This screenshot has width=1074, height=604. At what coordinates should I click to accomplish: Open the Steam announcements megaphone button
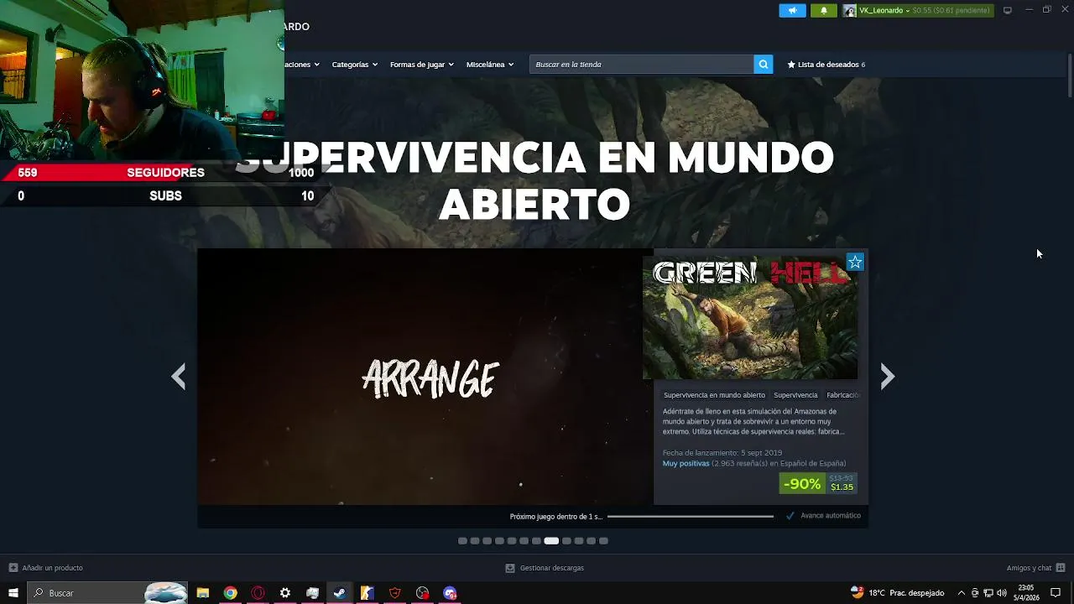tap(792, 10)
